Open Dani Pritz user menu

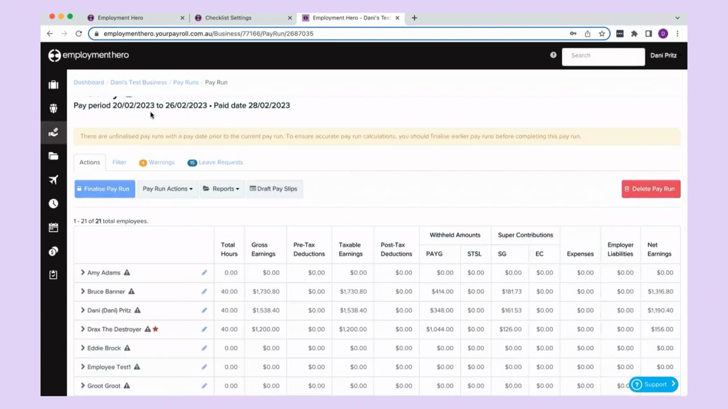(665, 55)
